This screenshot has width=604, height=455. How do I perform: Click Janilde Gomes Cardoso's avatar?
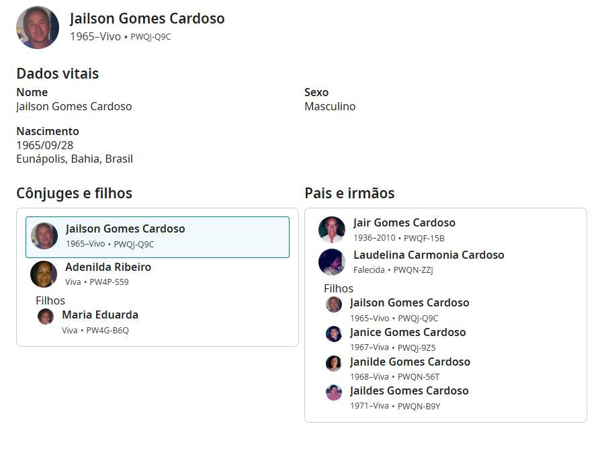(x=334, y=364)
